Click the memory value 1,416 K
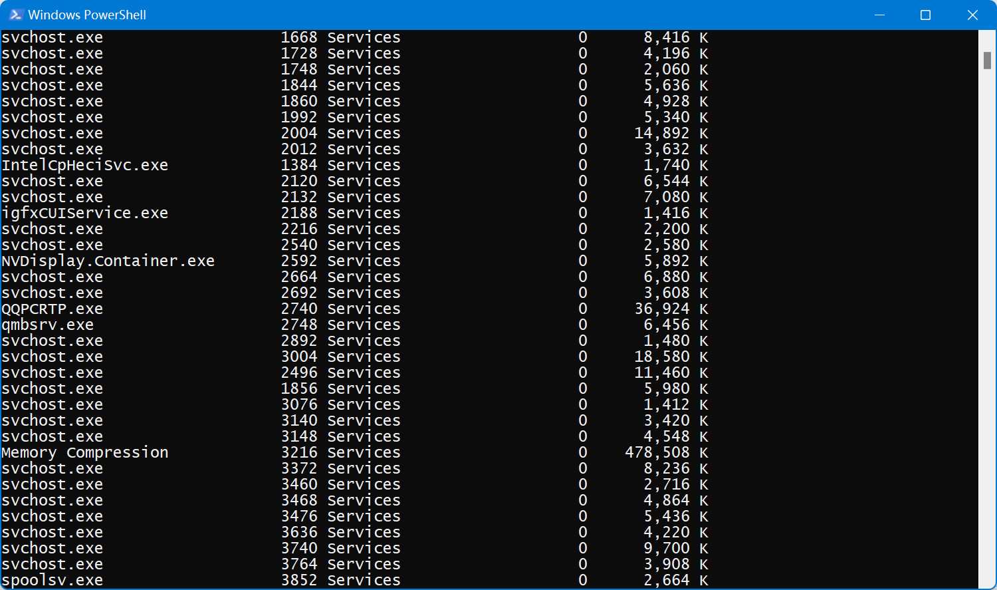997x590 pixels. tap(676, 213)
